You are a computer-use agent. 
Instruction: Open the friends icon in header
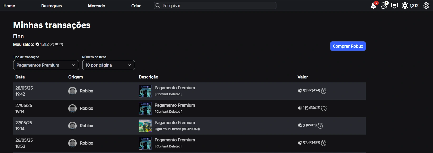(x=384, y=6)
